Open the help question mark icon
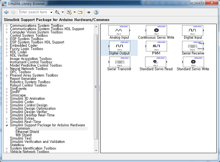The height and width of the screenshot is (162, 220). coord(96,12)
